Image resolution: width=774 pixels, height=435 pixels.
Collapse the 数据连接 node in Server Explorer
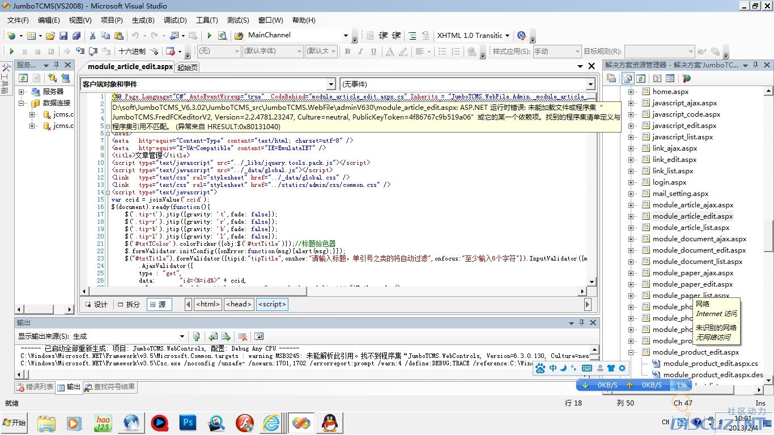[22, 103]
